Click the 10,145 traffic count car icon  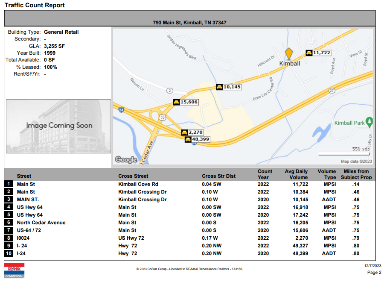pyautogui.click(x=219, y=87)
